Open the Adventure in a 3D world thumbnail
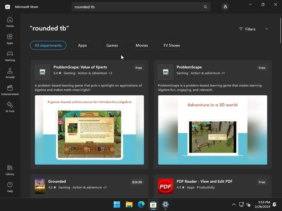 tap(213, 130)
